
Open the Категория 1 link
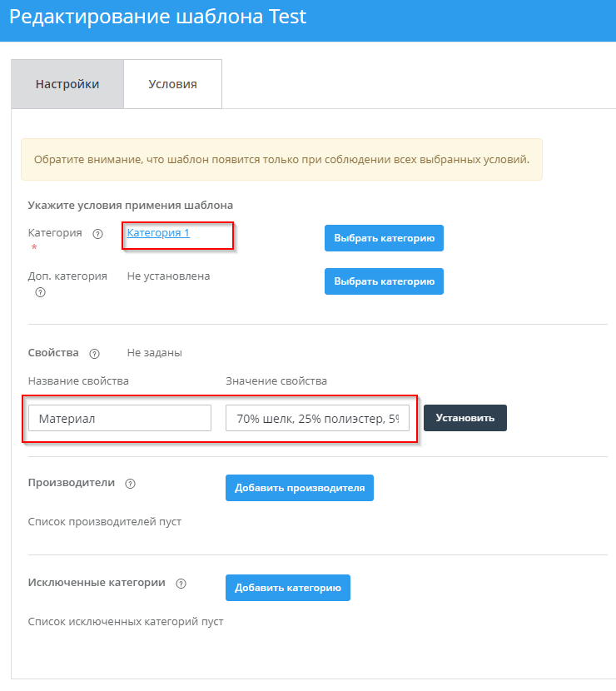click(x=158, y=233)
